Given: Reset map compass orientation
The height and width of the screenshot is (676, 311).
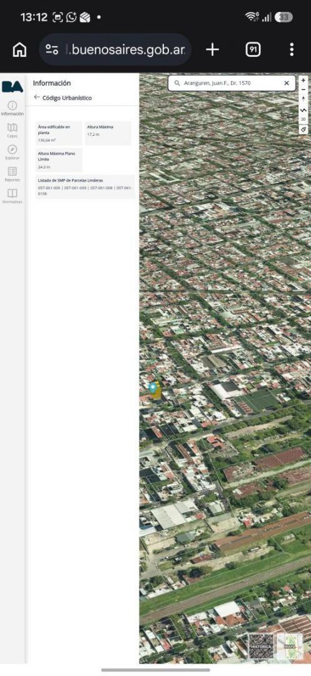Looking at the screenshot, I should click(303, 100).
